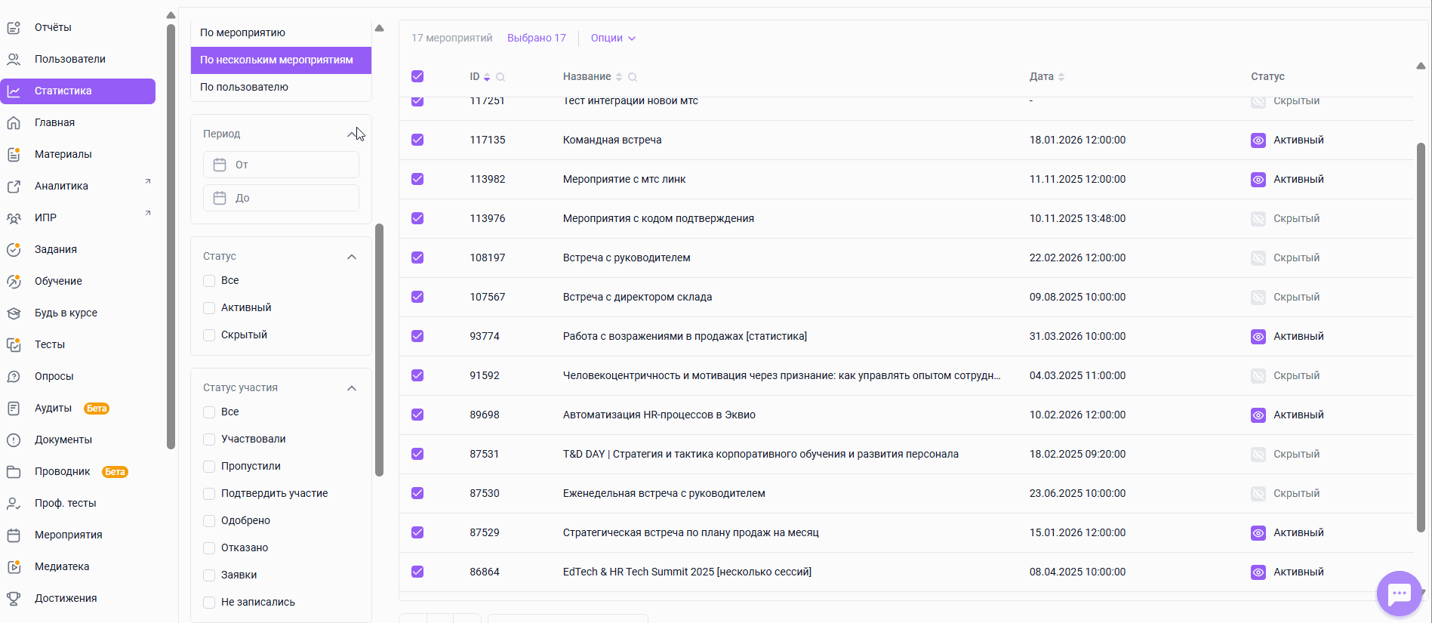Image resolution: width=1432 pixels, height=623 pixels.
Task: Click the Достижения trophy icon in sidebar
Action: point(14,598)
